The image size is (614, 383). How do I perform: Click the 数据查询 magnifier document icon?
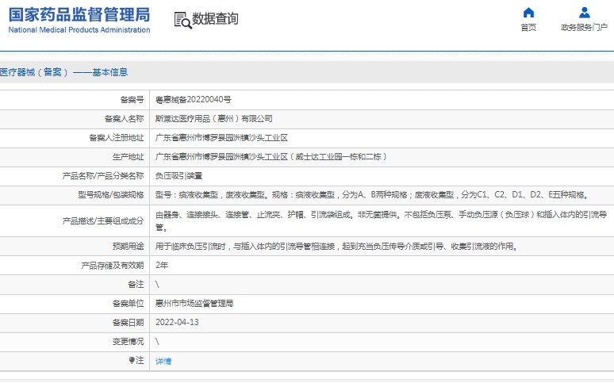coord(183,20)
